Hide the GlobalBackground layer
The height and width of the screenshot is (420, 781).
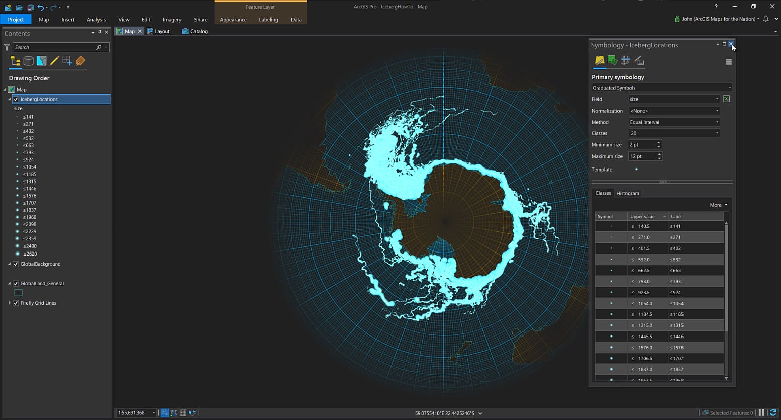pos(16,264)
